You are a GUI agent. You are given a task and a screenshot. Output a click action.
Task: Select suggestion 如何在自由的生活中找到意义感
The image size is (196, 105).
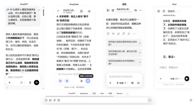point(124,62)
